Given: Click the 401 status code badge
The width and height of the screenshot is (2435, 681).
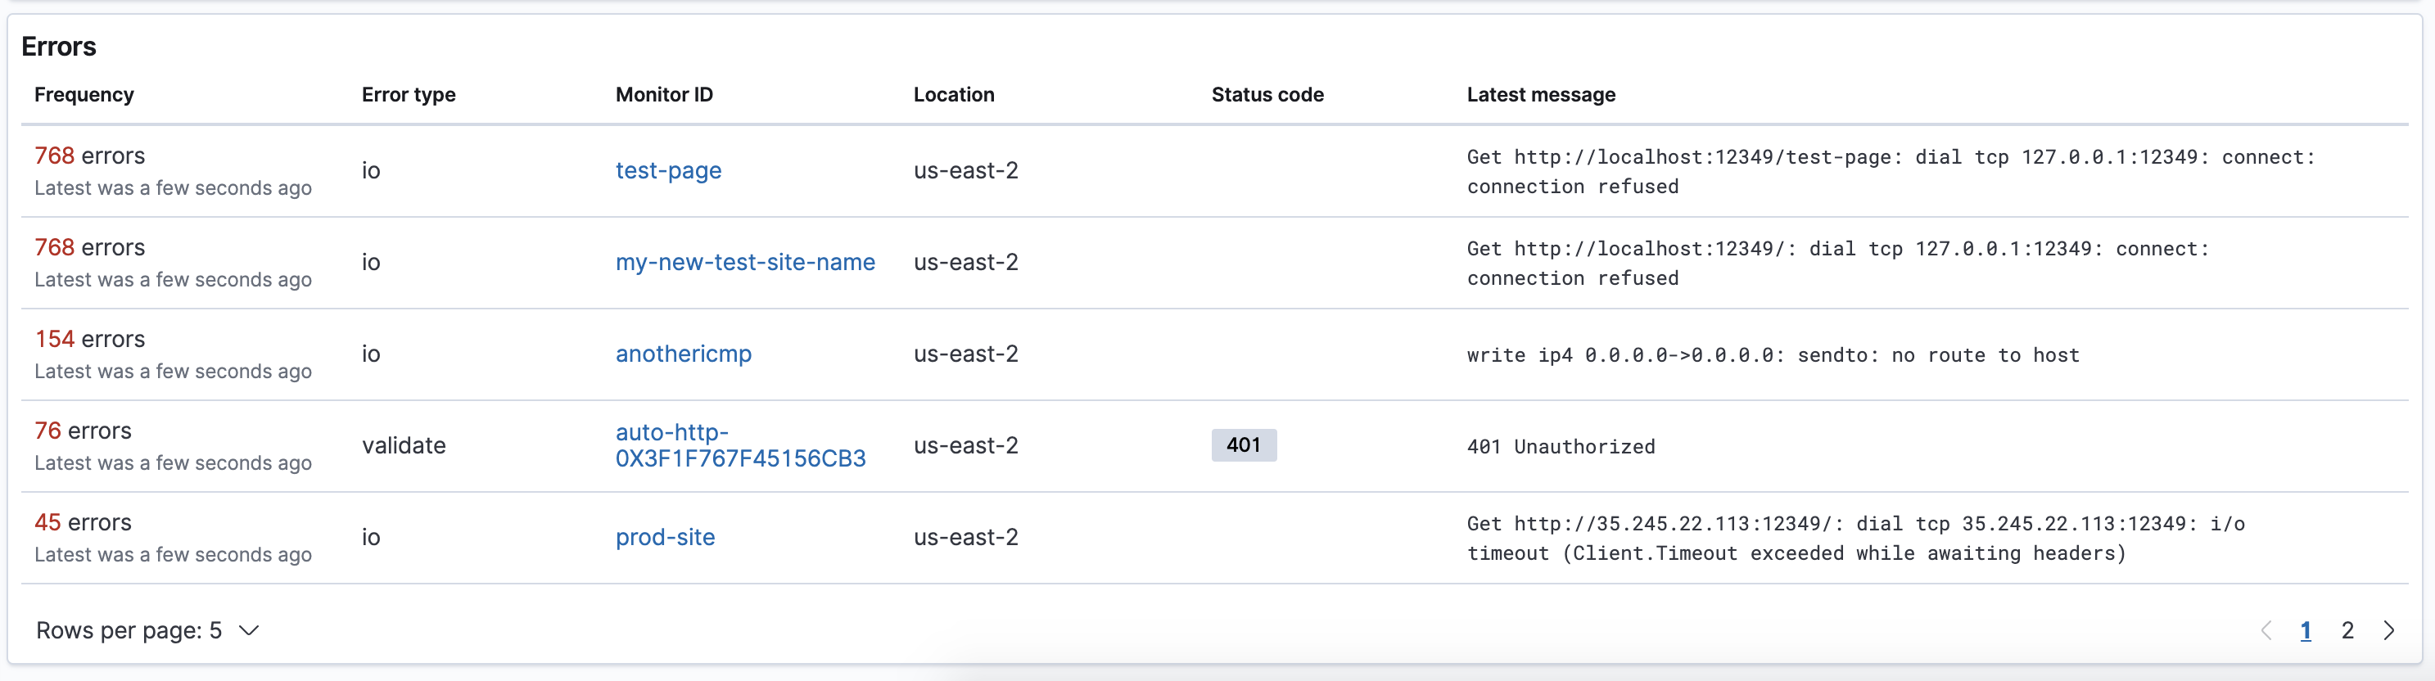Looking at the screenshot, I should (1243, 445).
